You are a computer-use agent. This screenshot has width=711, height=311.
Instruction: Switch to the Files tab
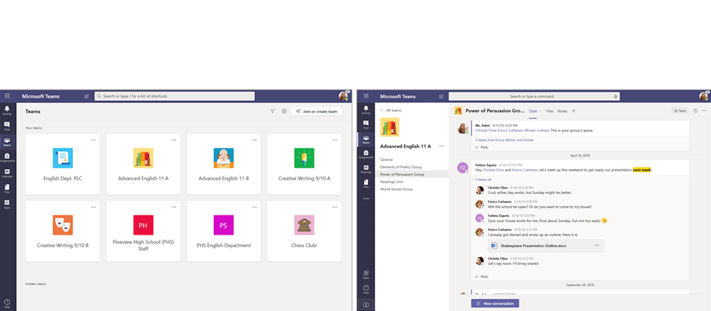550,111
